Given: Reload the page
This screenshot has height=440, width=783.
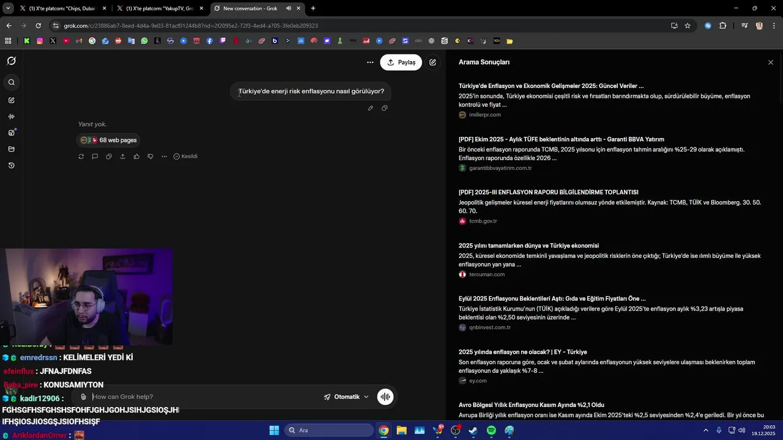Looking at the screenshot, I should (38, 26).
